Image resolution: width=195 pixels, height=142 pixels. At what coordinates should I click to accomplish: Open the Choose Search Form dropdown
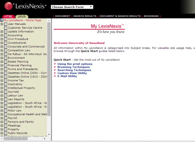(x=72, y=7)
